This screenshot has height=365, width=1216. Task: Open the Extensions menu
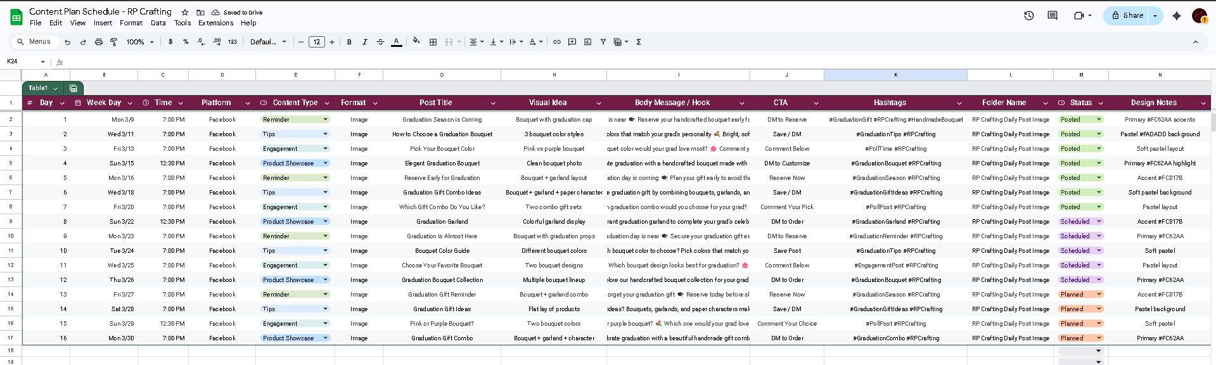[215, 23]
